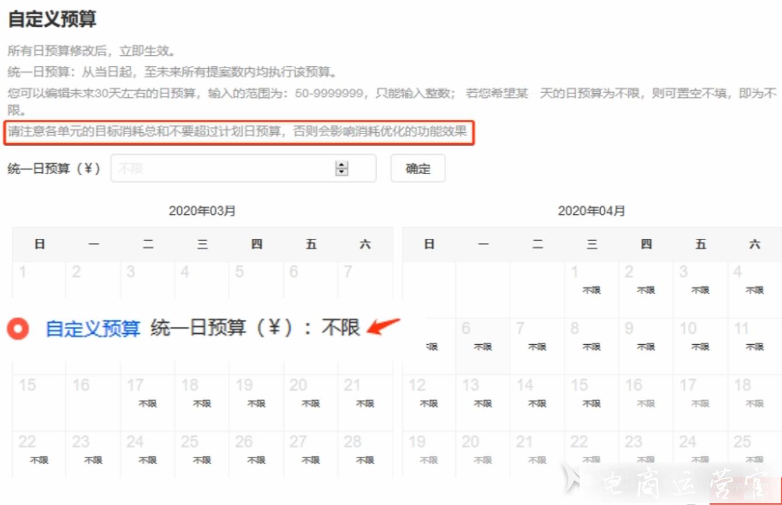782x505 pixels.
Task: Click the 统一日预算 number stepper arrows
Action: tap(342, 168)
